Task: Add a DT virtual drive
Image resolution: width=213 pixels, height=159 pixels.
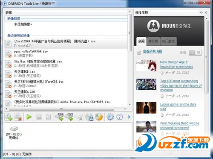Action: pos(60,117)
